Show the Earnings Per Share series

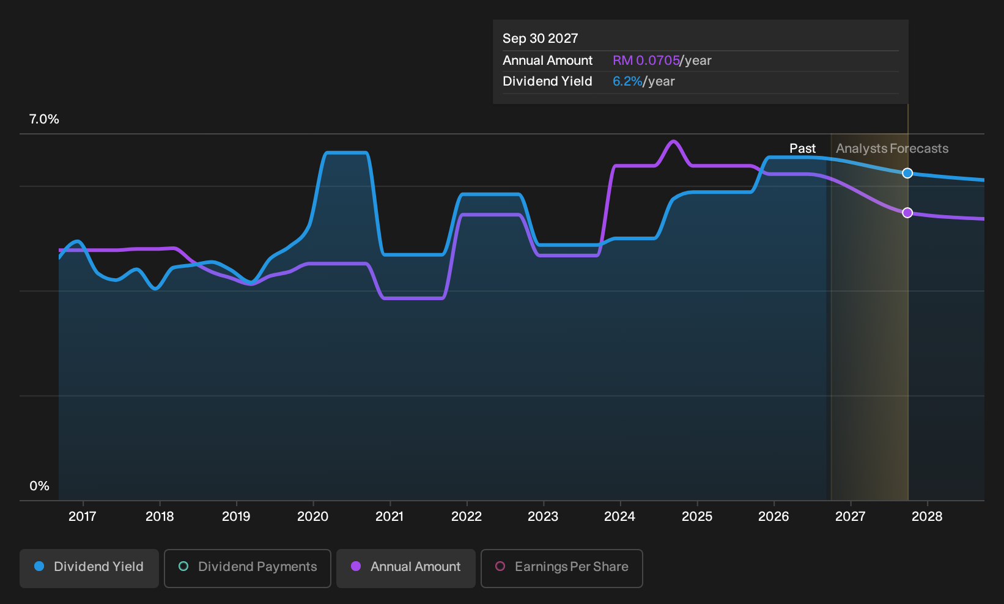point(562,568)
